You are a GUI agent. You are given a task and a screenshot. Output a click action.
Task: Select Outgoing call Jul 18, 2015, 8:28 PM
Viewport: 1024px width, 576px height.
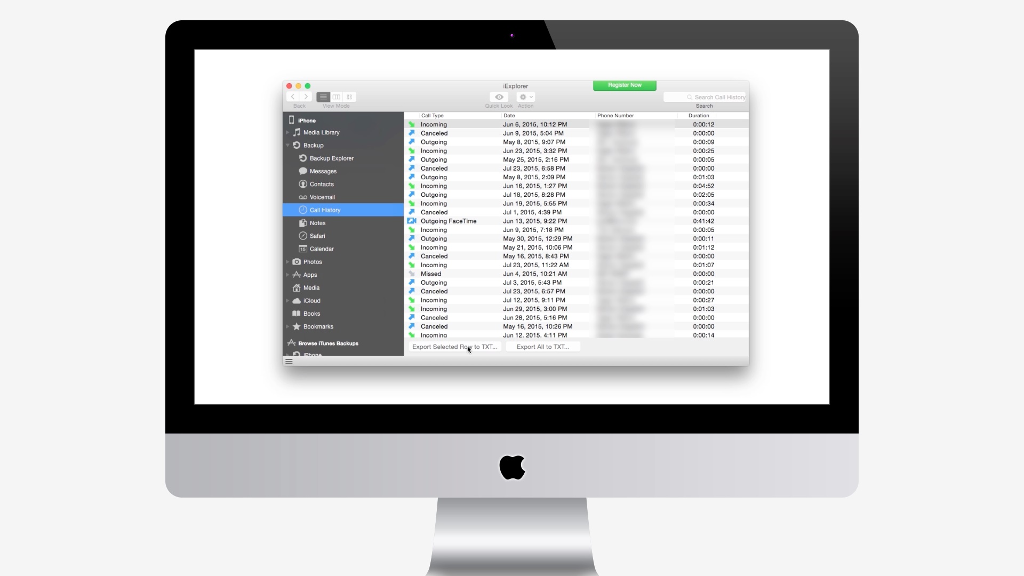pos(577,195)
